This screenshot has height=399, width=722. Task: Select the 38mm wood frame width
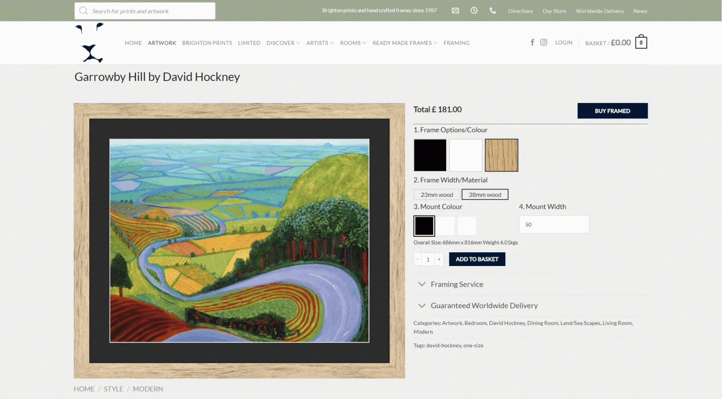click(x=485, y=195)
